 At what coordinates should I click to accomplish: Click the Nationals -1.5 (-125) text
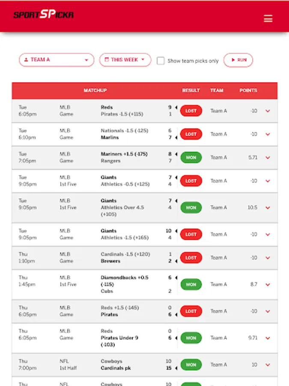[124, 131]
